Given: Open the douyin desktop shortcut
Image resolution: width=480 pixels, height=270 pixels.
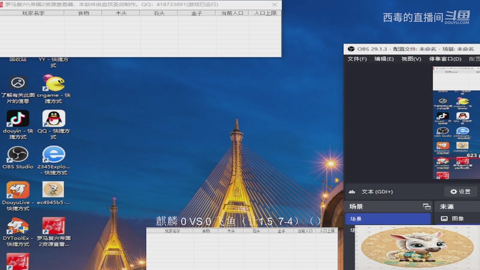Looking at the screenshot, I should (17, 119).
